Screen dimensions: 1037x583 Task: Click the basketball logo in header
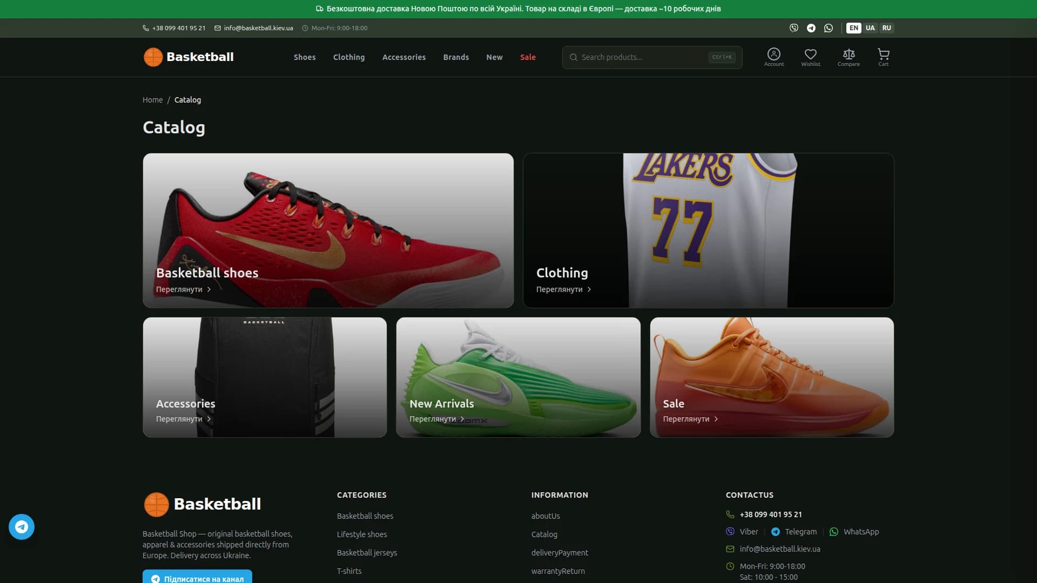(153, 57)
